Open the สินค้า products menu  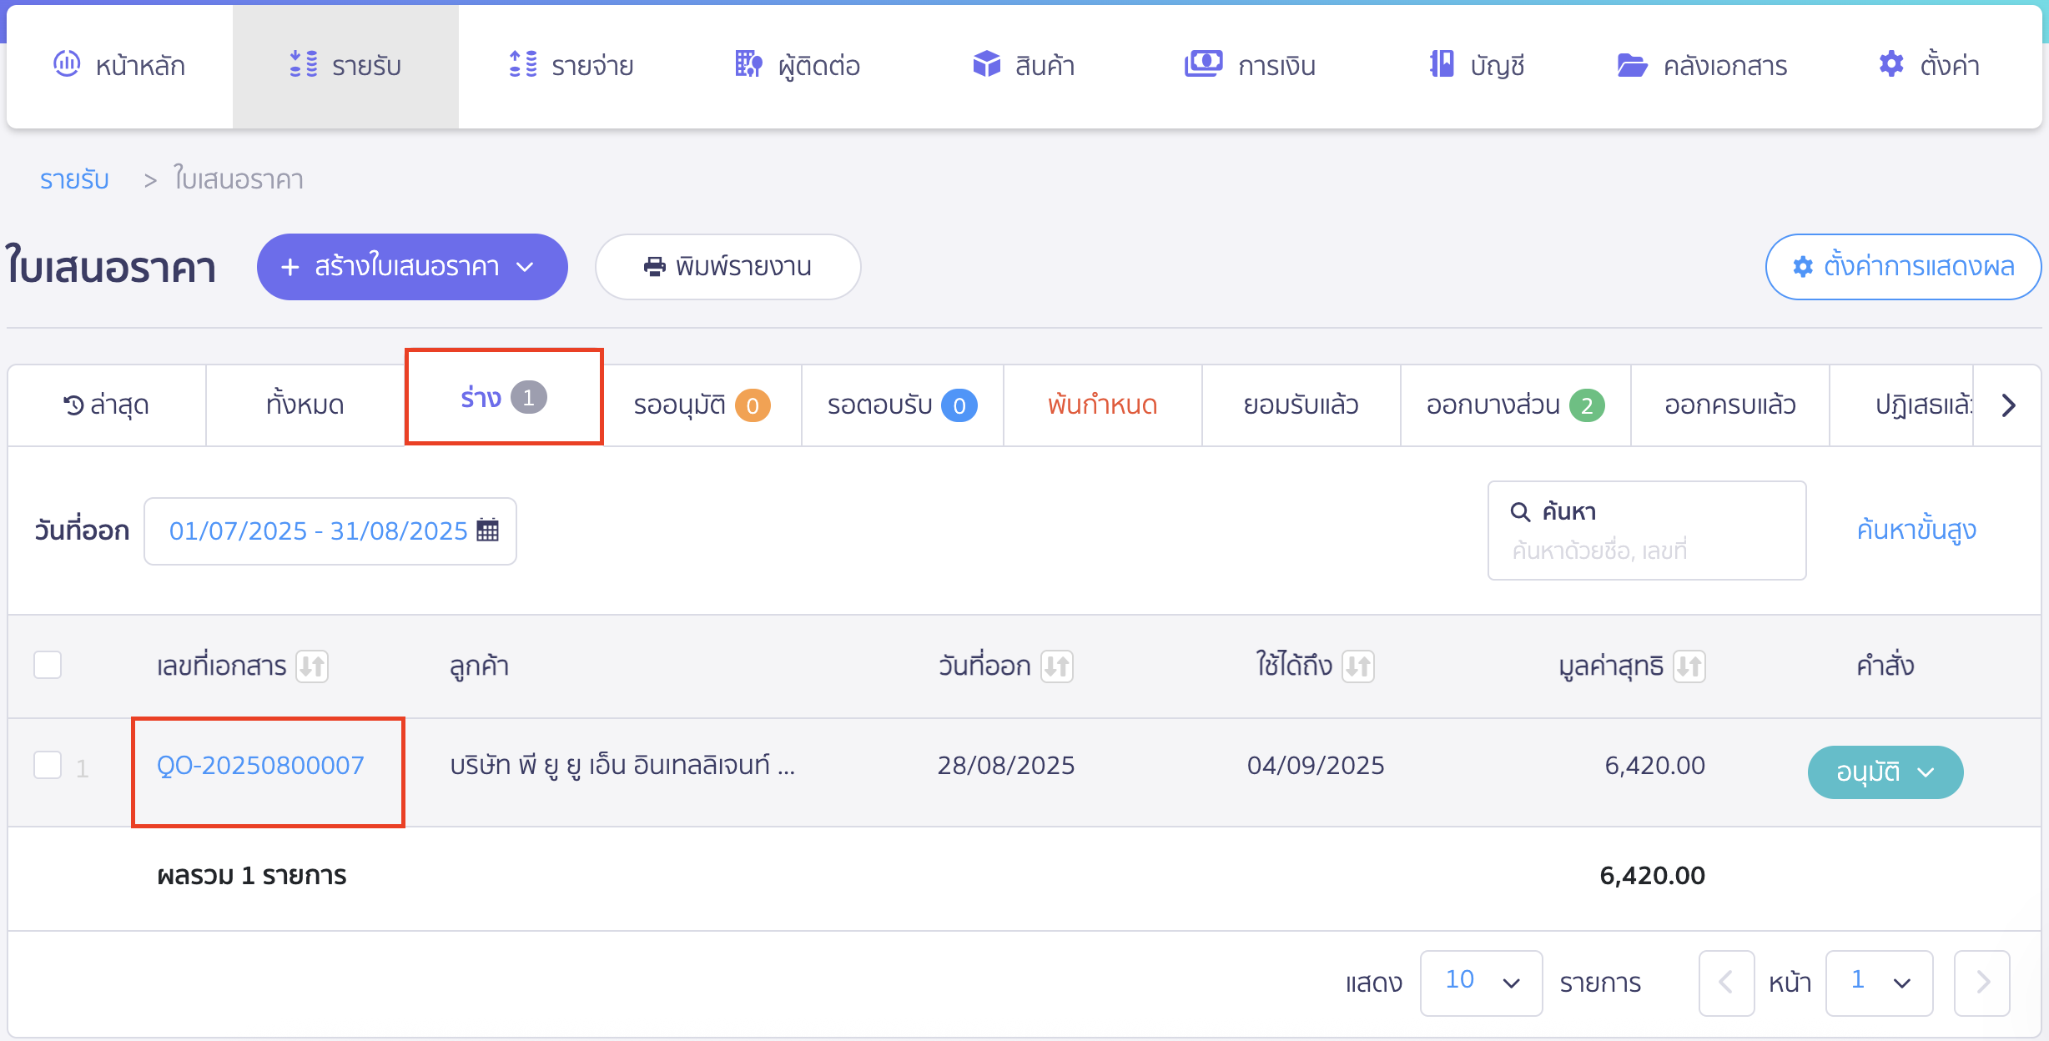(x=1024, y=65)
